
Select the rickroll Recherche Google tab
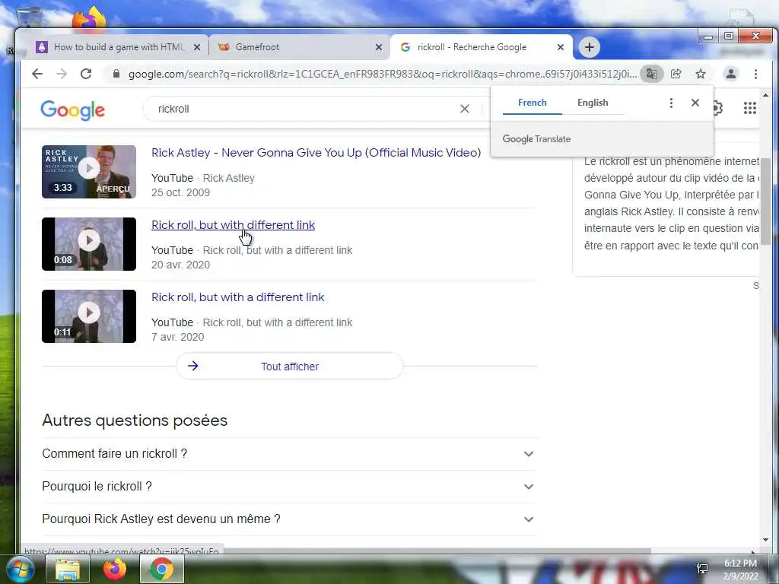(481, 47)
